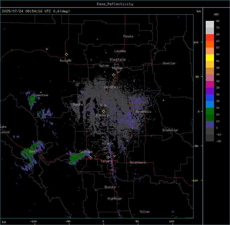Click the yellow V marker northwest of RockyMH
The width and height of the screenshot is (230, 225).
coord(47,49)
